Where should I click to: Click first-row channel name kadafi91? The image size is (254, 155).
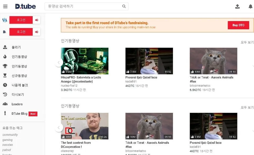(x=131, y=81)
